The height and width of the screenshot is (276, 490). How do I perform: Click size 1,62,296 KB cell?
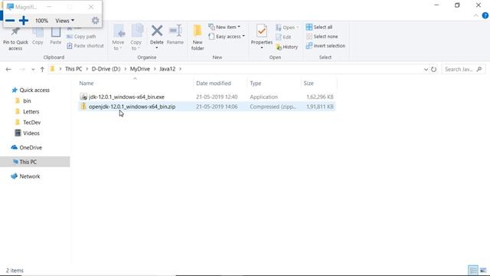[320, 97]
